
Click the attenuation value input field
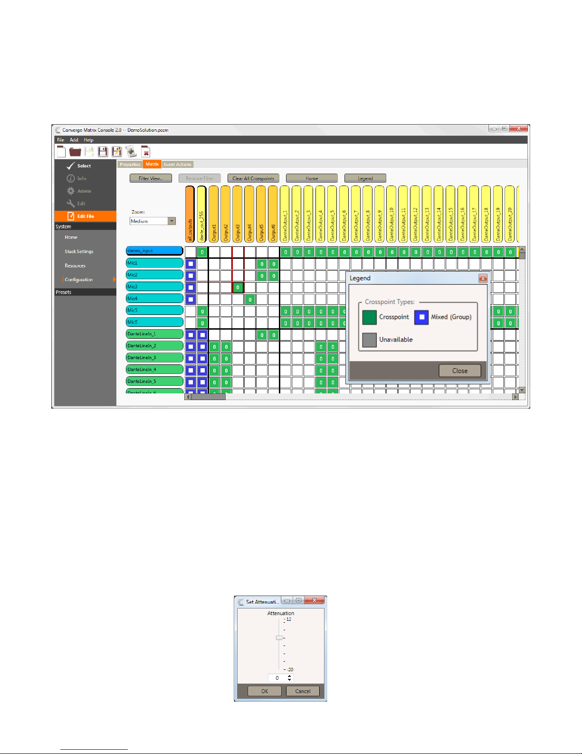pos(277,678)
